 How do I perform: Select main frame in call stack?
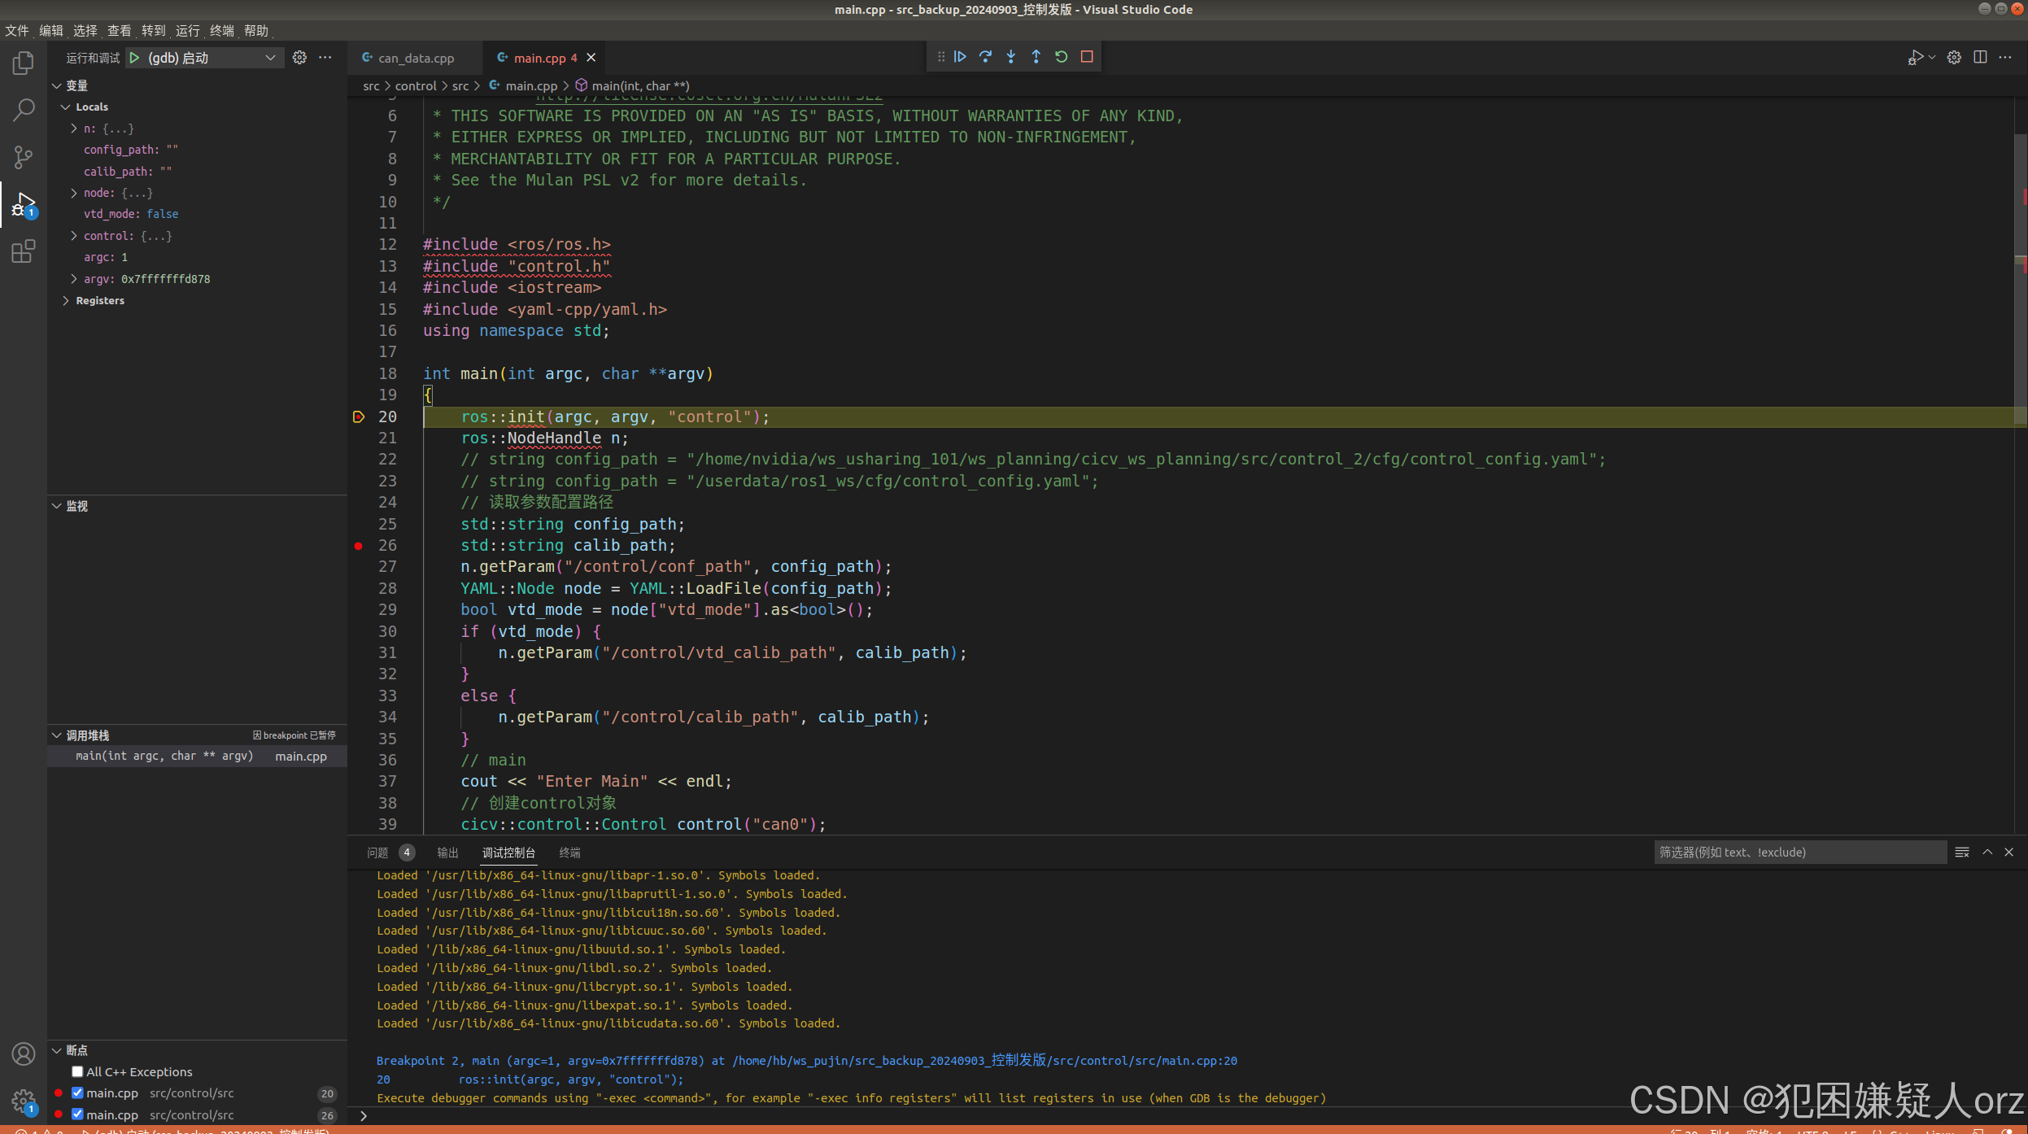coord(198,757)
